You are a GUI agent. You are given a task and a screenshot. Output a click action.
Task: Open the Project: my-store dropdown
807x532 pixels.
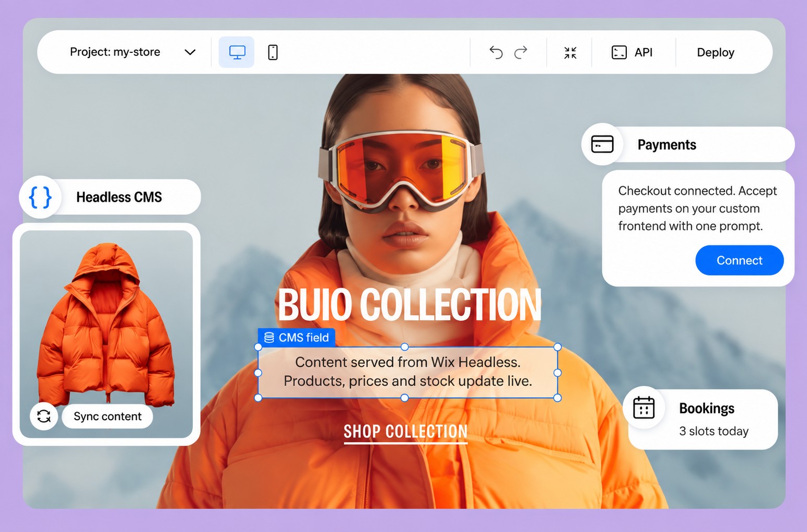pos(133,52)
